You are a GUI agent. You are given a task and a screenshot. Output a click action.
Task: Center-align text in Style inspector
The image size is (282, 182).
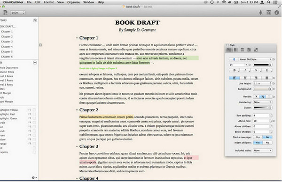(245, 78)
